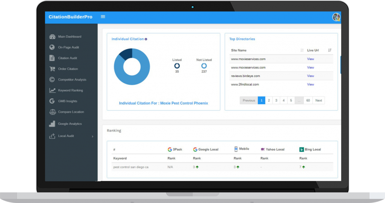This screenshot has width=385, height=203.
Task: Click the 'www.2findlocal.com' site name cell
Action: tap(245, 84)
